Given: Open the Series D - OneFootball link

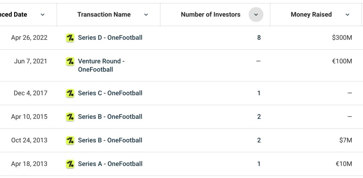Looking at the screenshot, I should point(110,38).
